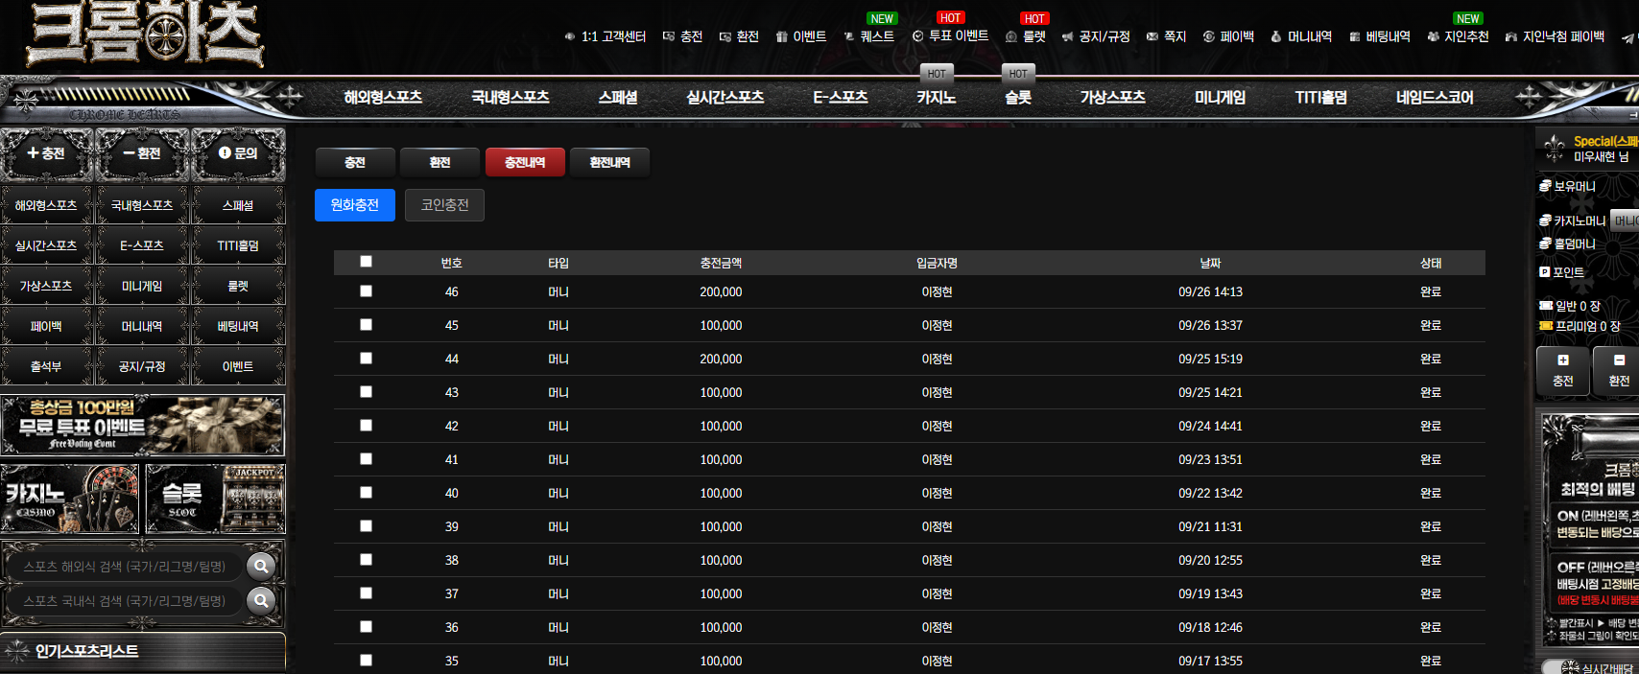The width and height of the screenshot is (1639, 674).
Task: Select the 코인충전 tab
Action: coord(445,205)
